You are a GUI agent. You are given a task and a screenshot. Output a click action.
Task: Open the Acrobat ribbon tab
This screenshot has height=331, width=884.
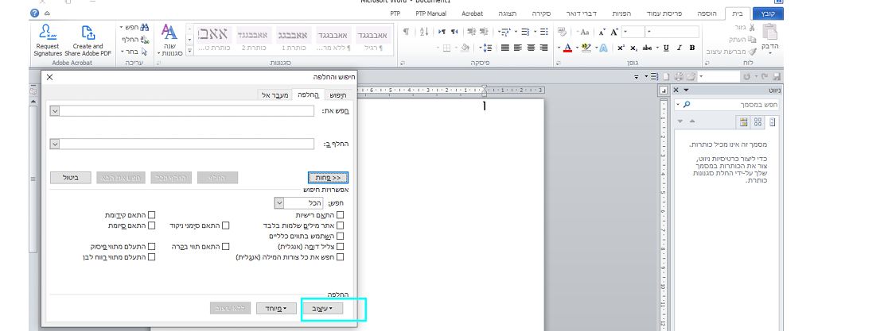(x=472, y=13)
